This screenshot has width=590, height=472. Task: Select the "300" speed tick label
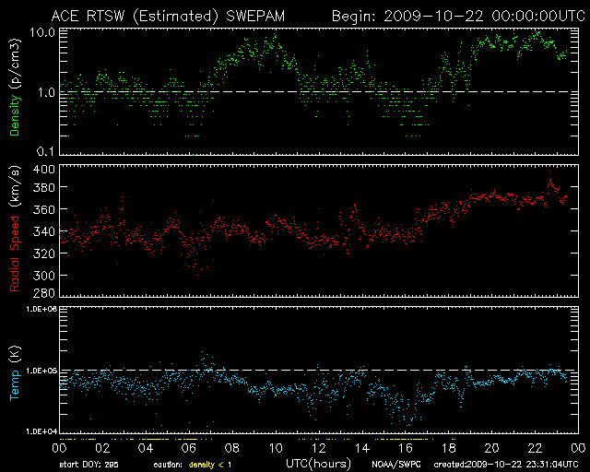(x=43, y=275)
